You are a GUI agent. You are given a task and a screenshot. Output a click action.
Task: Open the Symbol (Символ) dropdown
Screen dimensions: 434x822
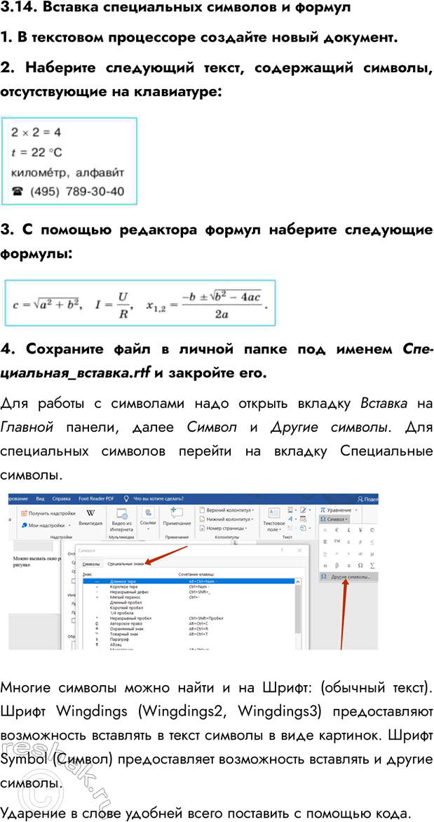tap(335, 519)
